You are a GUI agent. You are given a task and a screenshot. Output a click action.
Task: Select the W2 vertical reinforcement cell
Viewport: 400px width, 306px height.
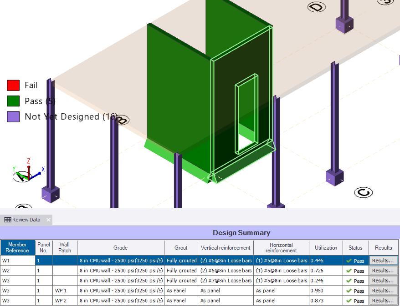225,271
